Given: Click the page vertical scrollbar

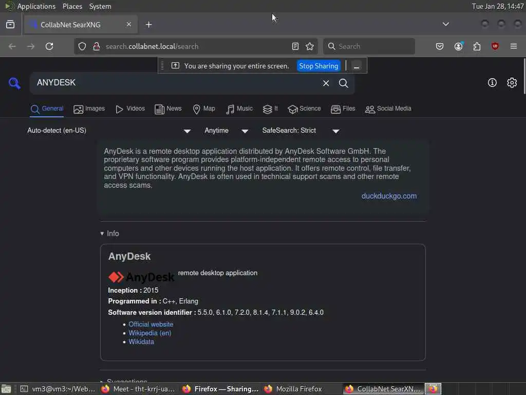Looking at the screenshot, I should pos(524,77).
